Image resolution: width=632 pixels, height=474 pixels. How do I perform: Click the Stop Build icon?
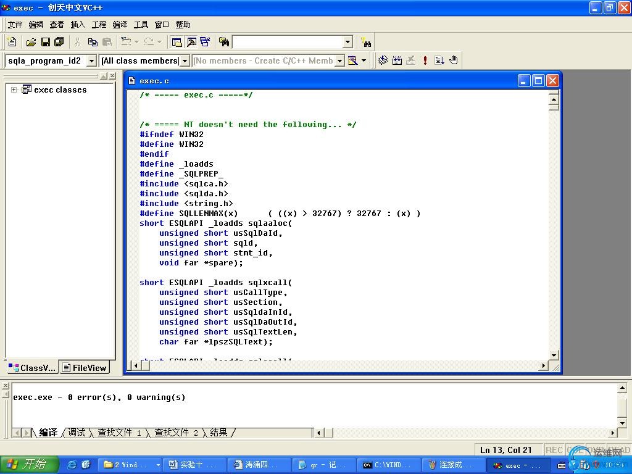coord(410,60)
